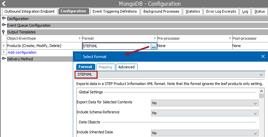Open Include Schema Reference dropdown
The height and width of the screenshot is (137, 268).
(205, 113)
